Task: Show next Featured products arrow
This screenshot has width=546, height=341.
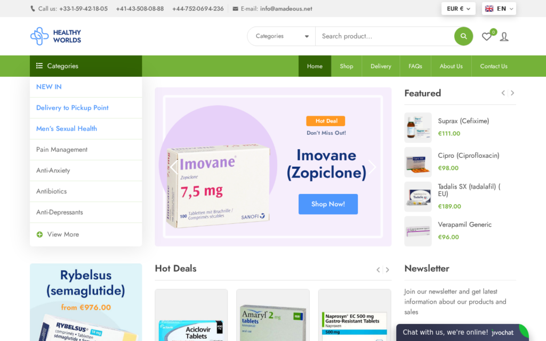Action: 512,93
